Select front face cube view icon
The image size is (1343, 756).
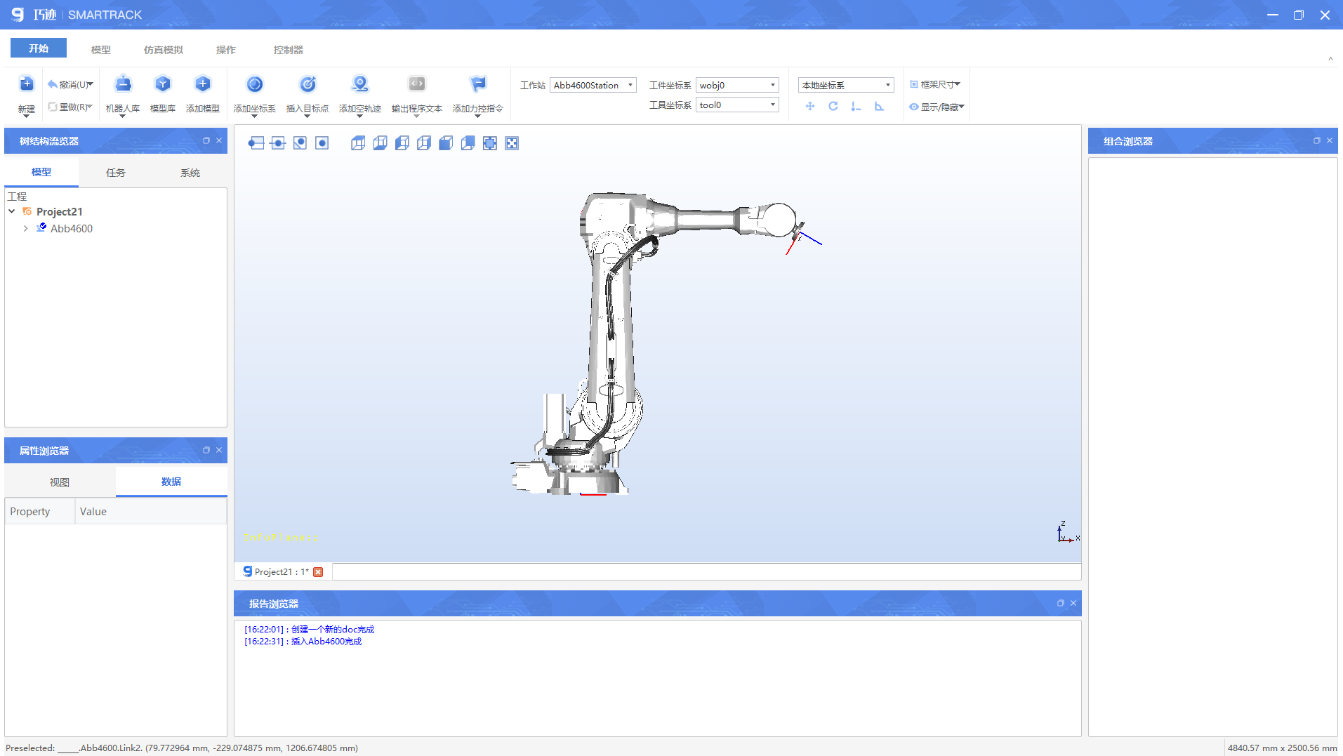click(x=446, y=143)
